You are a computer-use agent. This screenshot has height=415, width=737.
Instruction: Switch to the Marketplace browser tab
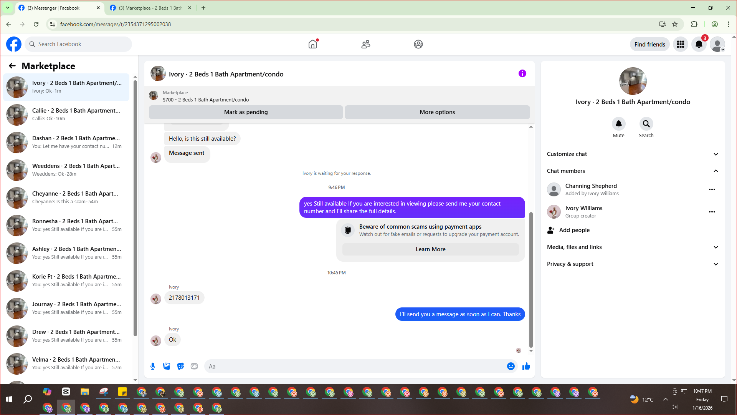click(150, 8)
